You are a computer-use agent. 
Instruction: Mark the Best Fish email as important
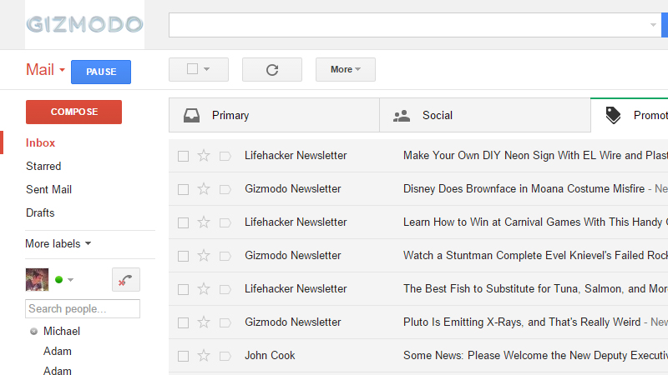click(x=225, y=289)
